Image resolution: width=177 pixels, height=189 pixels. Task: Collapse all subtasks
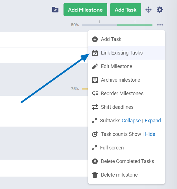pos(131,121)
